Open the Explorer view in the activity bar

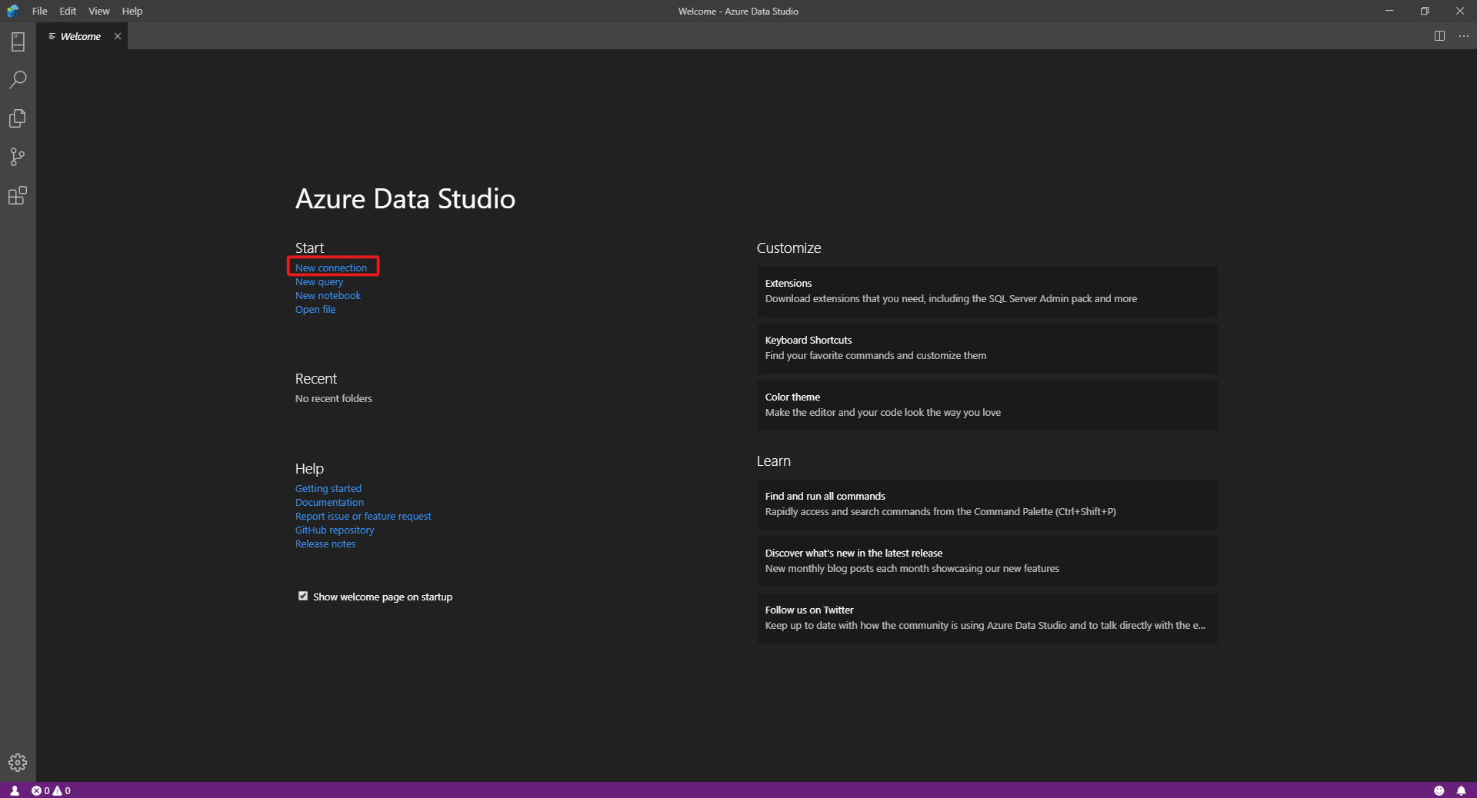18,118
